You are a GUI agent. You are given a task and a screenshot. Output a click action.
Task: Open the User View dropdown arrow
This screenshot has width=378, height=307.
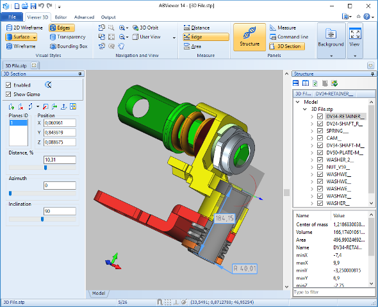[174, 38]
